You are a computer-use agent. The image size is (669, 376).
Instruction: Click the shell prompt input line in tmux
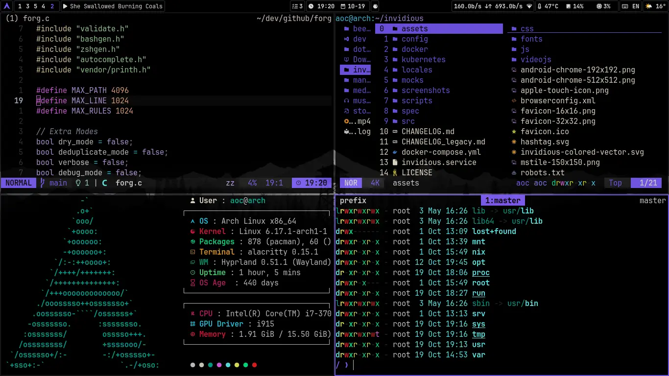coord(501,365)
